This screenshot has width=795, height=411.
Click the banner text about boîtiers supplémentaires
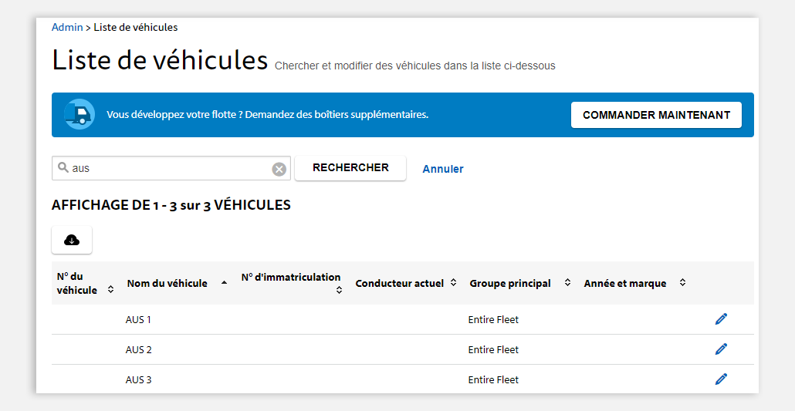tap(267, 115)
